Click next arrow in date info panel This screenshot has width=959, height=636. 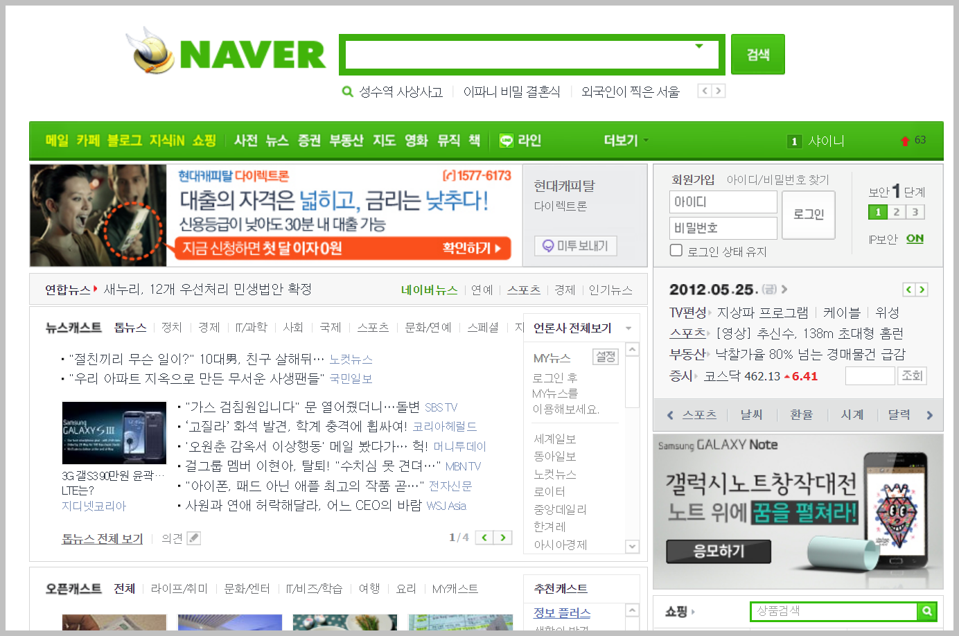pyautogui.click(x=922, y=290)
